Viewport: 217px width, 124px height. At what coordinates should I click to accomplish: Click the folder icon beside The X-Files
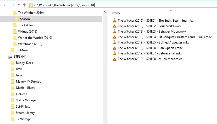coord(15,25)
